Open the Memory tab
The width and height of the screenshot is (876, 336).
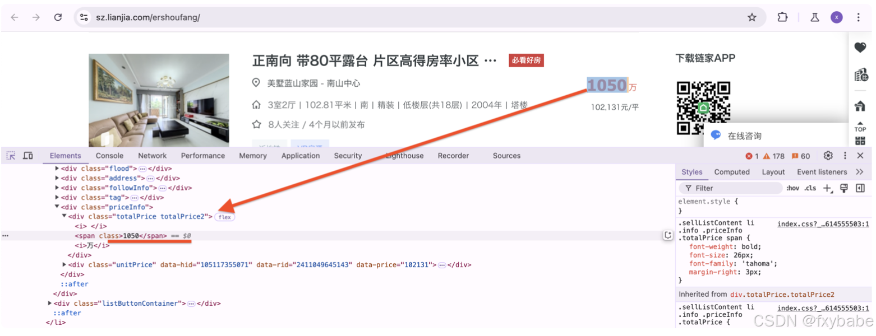pyautogui.click(x=253, y=156)
